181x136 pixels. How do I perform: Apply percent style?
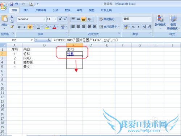click(x=133, y=27)
